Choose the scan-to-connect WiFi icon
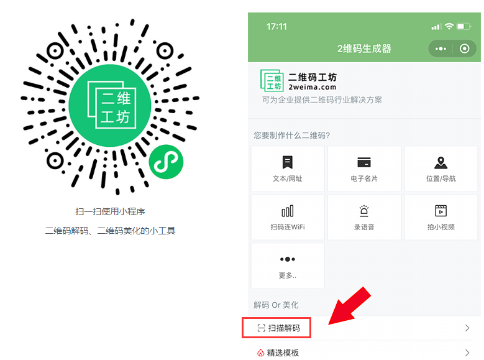This screenshot has width=484, height=360. [x=287, y=211]
